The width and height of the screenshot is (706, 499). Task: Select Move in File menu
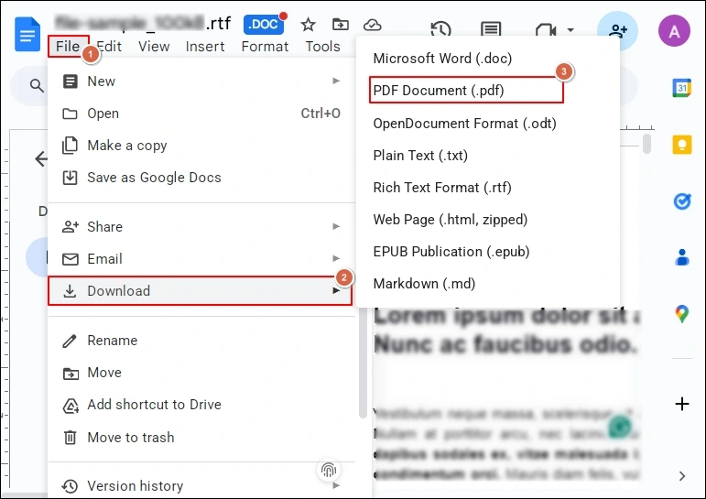tap(201, 373)
